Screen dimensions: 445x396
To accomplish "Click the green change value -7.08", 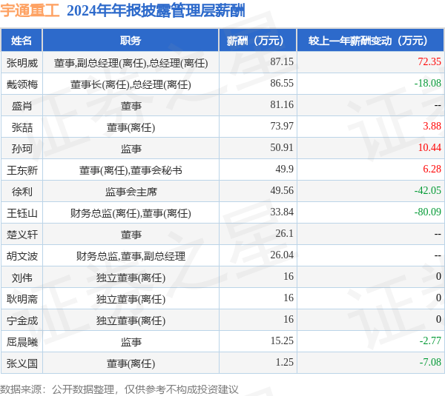I will [x=430, y=362].
